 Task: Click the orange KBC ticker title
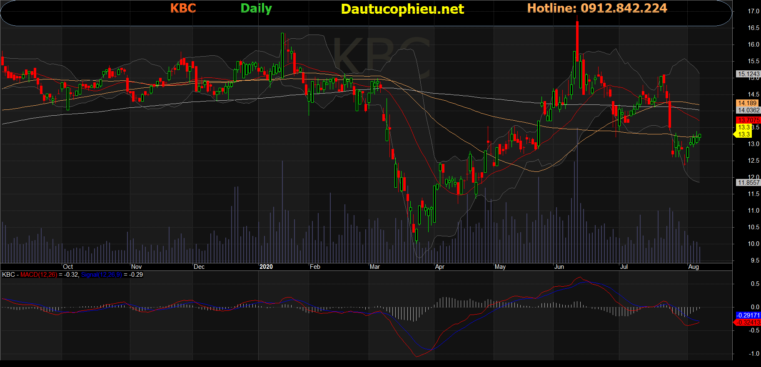tap(183, 8)
